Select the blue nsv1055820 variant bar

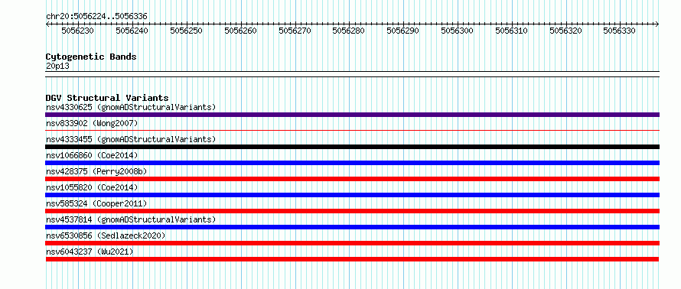click(352, 195)
